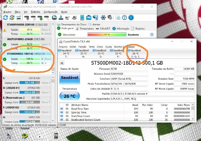Click the disk test icon with green checkmark
This screenshot has height=141, width=201.
40,18
